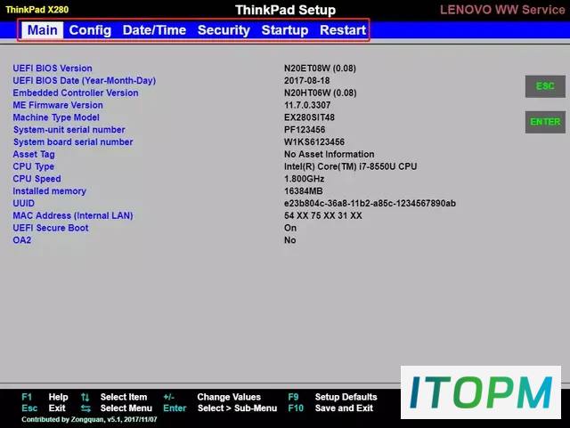The width and height of the screenshot is (570, 428).
Task: Click the left-right arrows Select Menu icon
Action: (x=85, y=408)
